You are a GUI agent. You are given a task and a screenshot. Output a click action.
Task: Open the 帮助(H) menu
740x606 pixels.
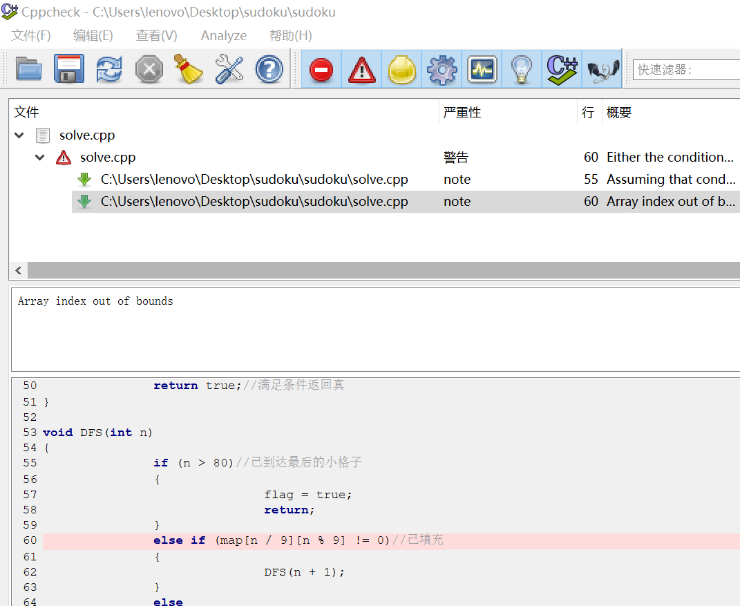291,35
